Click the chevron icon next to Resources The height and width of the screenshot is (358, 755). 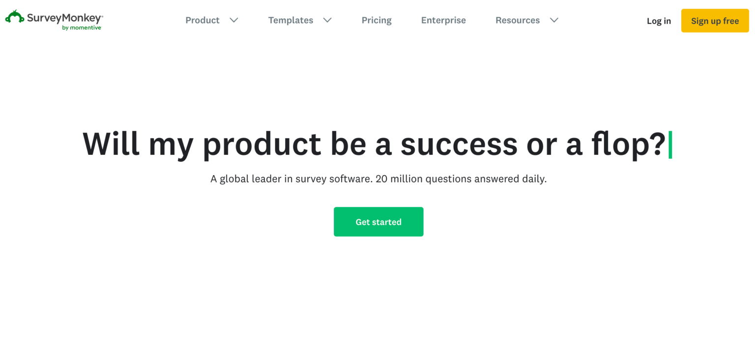click(554, 20)
